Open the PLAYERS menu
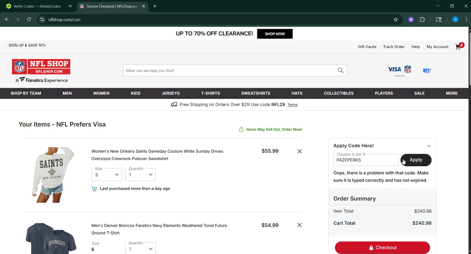471x254 pixels. pos(384,93)
